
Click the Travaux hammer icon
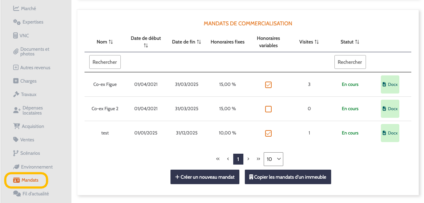coord(16,94)
